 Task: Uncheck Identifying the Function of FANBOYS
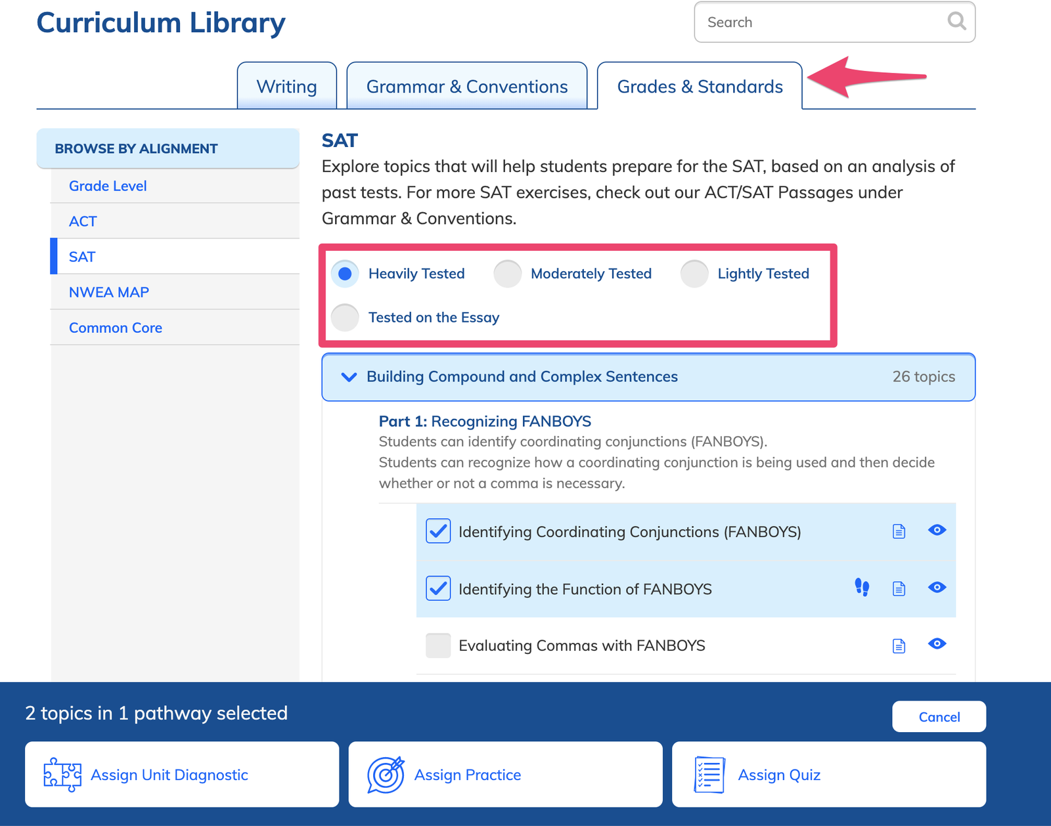(438, 588)
